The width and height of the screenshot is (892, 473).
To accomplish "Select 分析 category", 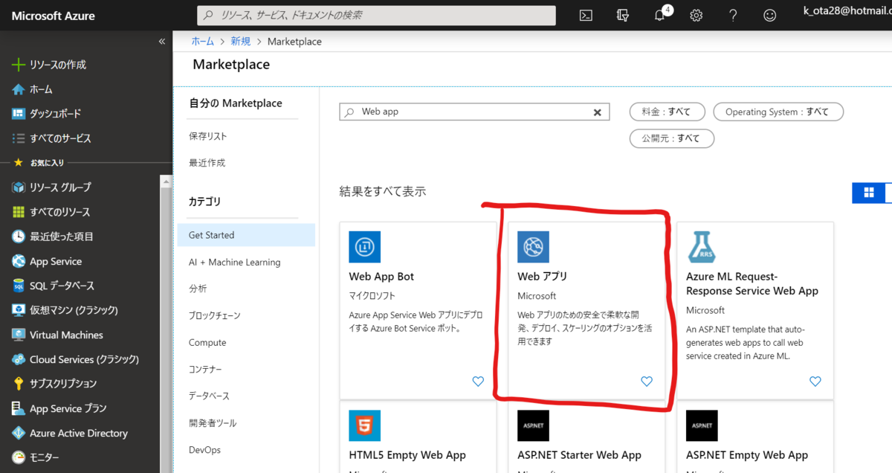I will tap(198, 289).
